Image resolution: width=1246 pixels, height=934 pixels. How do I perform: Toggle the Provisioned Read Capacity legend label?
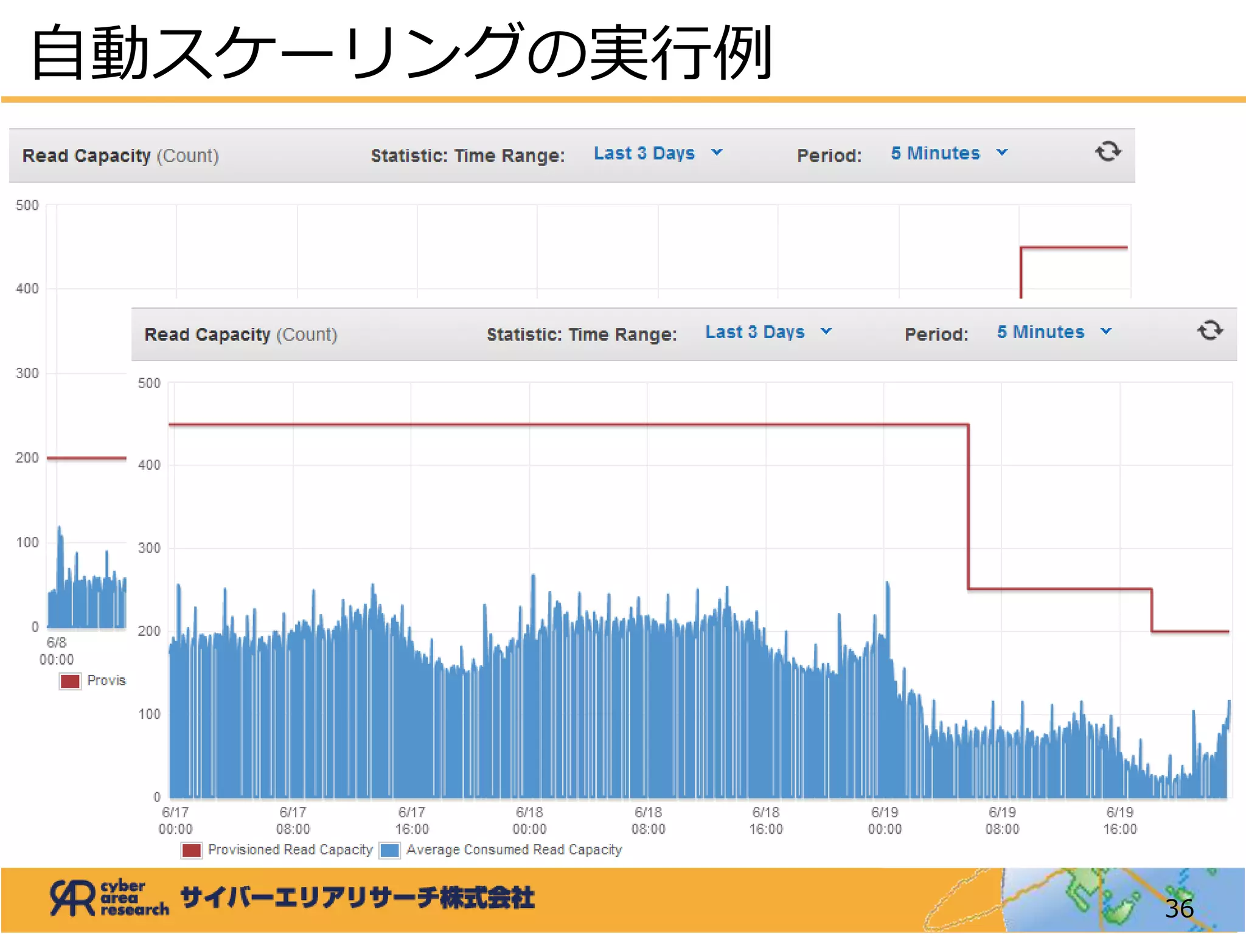coord(290,850)
